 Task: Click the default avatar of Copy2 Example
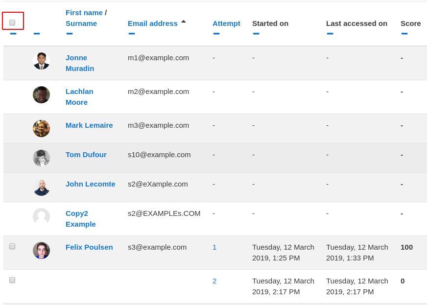42,217
